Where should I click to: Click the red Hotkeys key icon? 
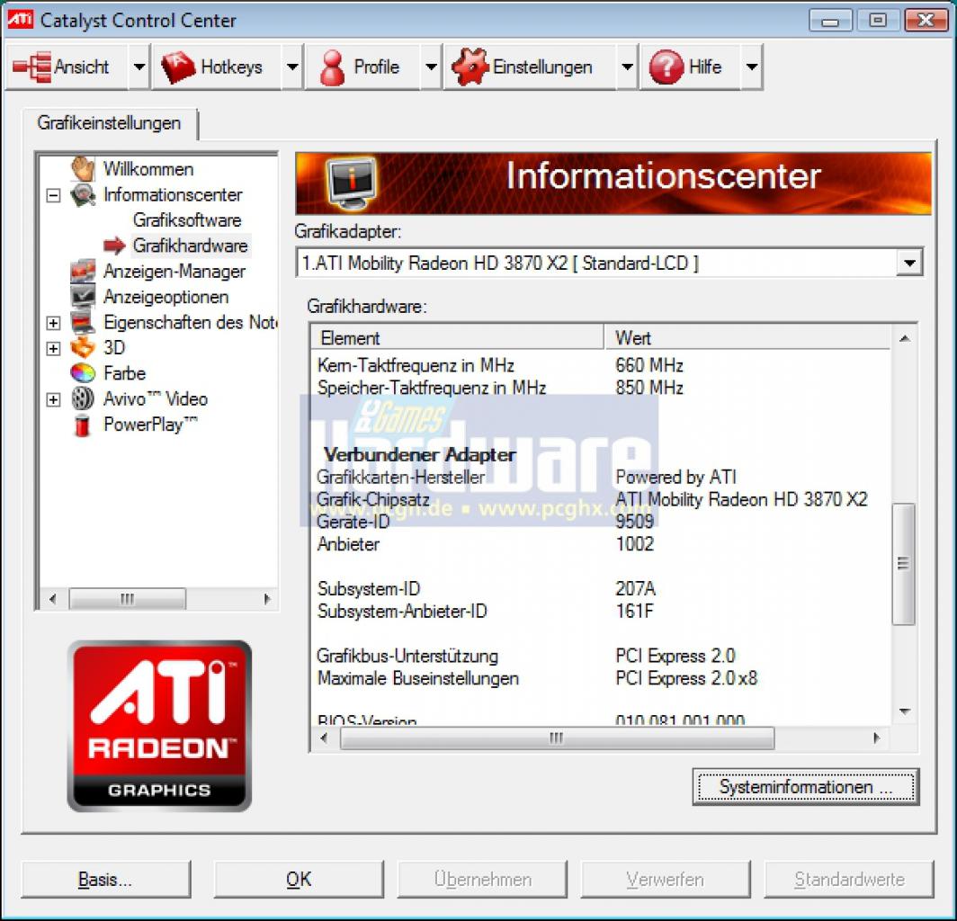click(x=177, y=67)
